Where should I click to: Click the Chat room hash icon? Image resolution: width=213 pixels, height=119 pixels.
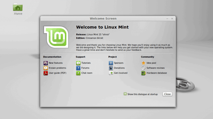(x=78, y=73)
